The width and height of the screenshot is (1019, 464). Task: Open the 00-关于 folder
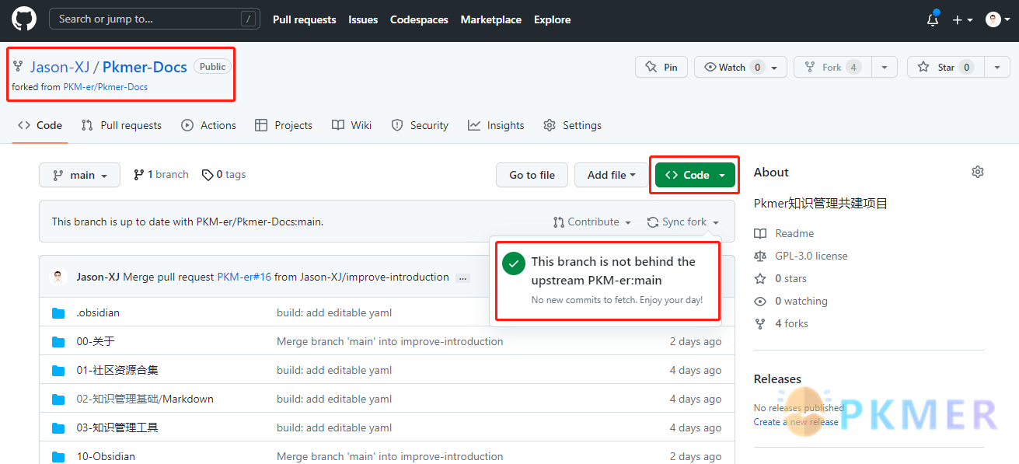pos(96,341)
